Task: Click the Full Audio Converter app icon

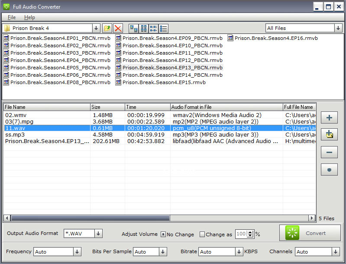Action: coord(6,7)
